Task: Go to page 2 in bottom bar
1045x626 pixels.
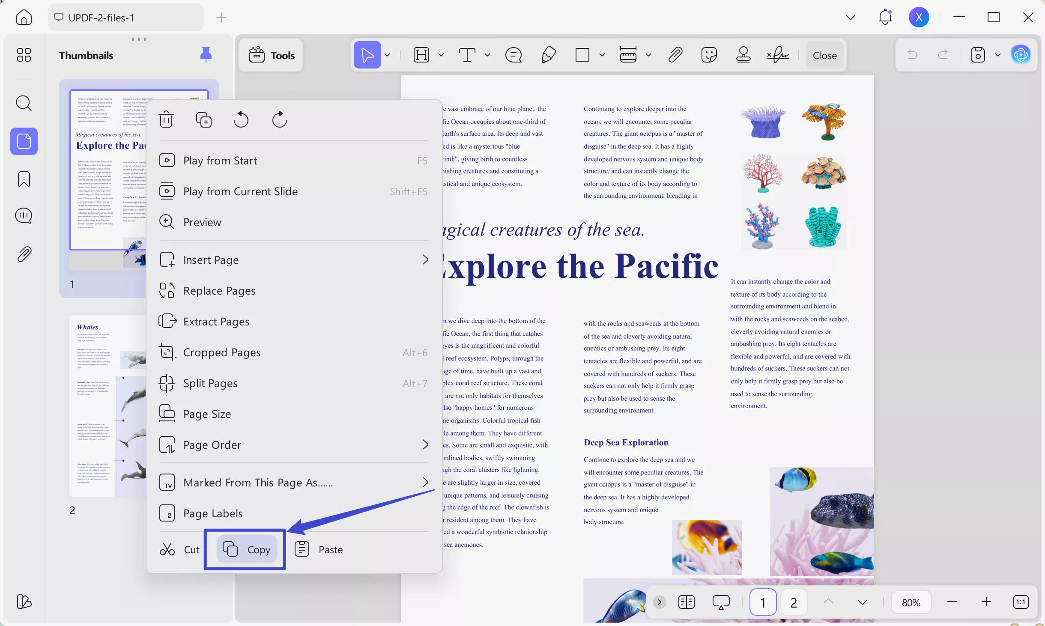Action: tap(794, 602)
